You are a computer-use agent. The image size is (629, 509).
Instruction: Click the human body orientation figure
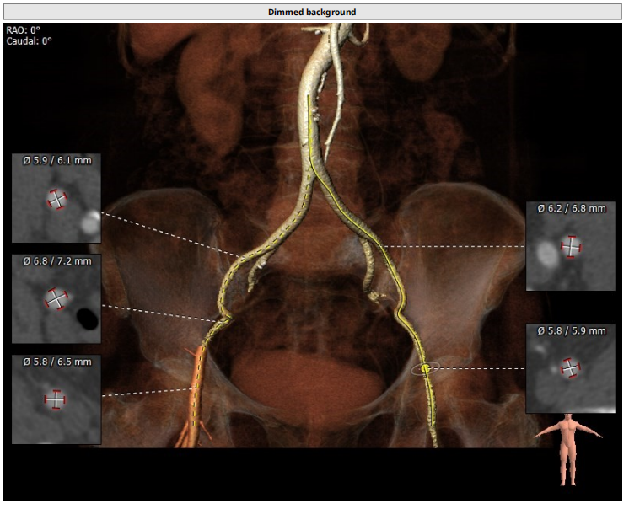pyautogui.click(x=571, y=447)
